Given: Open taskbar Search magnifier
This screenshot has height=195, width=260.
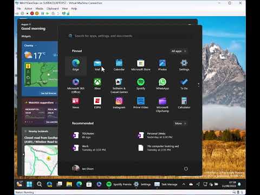Looking at the screenshot, I should (39, 184).
